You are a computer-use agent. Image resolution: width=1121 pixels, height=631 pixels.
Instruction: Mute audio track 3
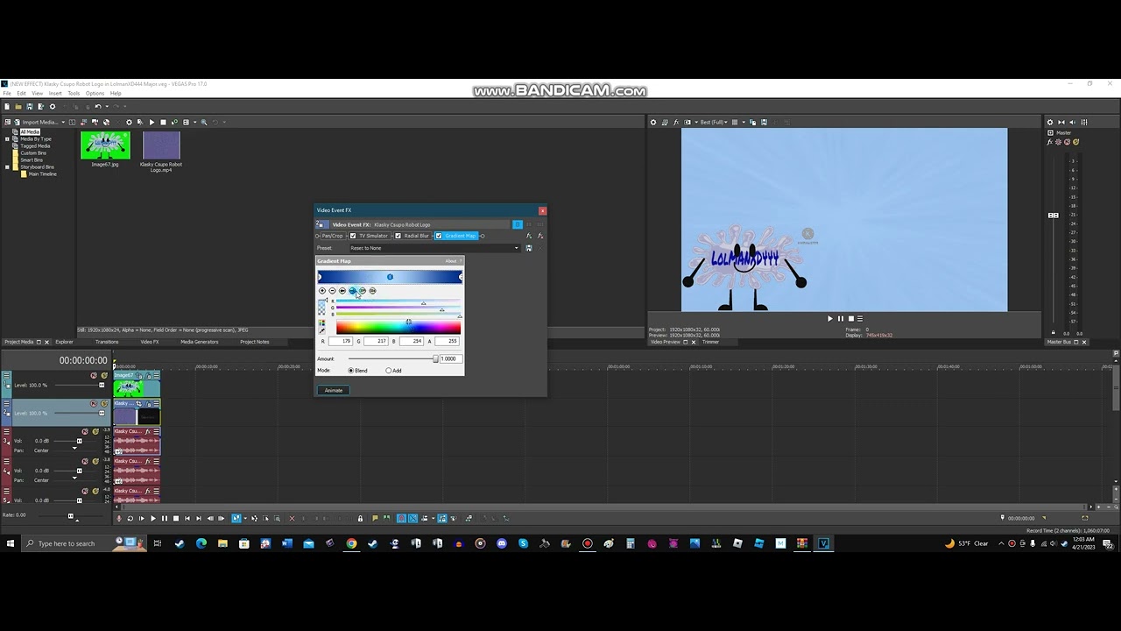point(85,432)
